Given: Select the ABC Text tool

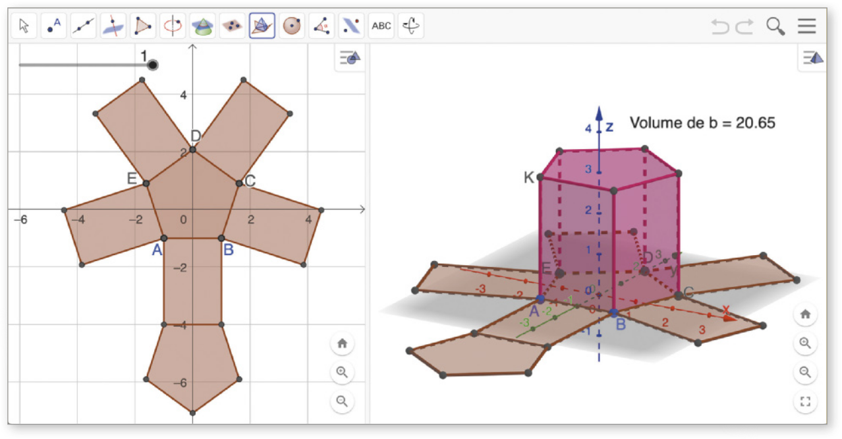Looking at the screenshot, I should [381, 26].
